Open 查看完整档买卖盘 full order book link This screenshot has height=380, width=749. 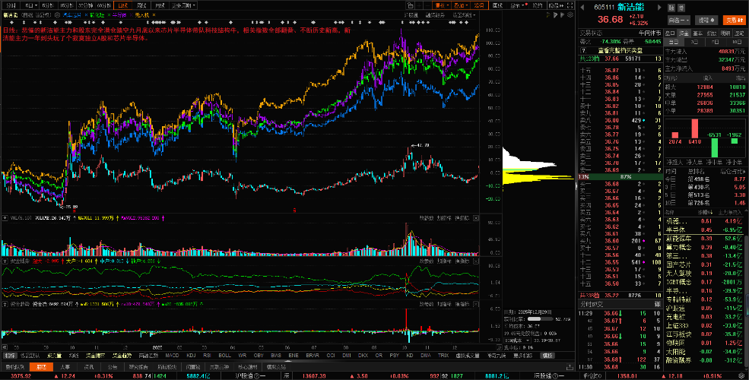(x=620, y=50)
